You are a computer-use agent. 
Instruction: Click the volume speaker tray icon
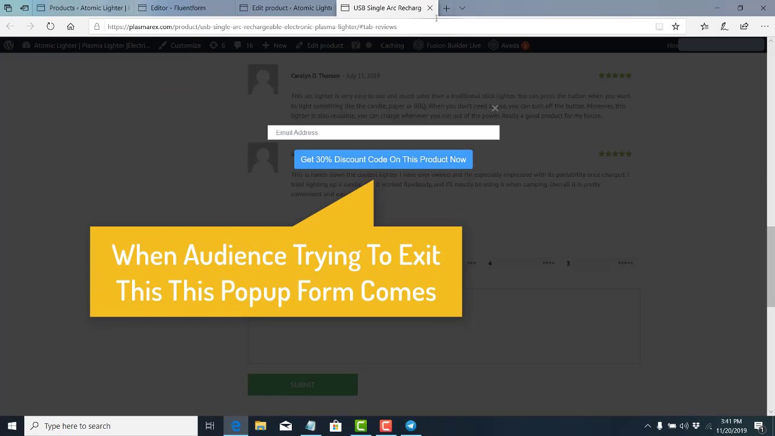point(684,426)
